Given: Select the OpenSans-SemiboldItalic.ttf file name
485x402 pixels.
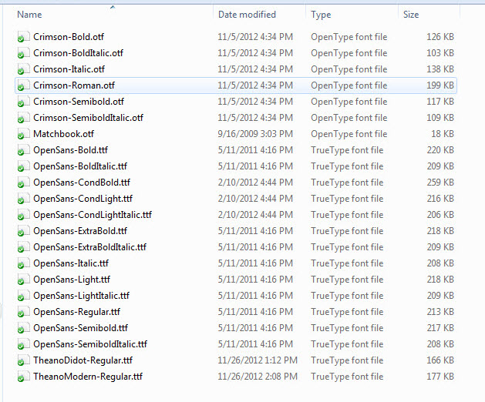Looking at the screenshot, I should point(90,344).
